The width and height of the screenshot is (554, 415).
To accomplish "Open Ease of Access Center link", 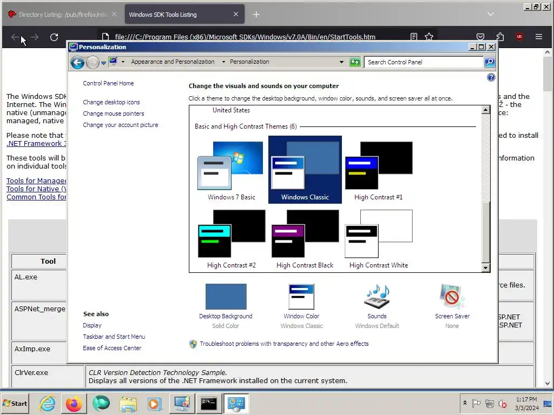I will pyautogui.click(x=112, y=348).
